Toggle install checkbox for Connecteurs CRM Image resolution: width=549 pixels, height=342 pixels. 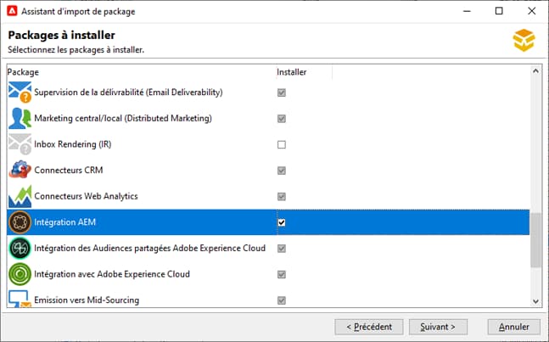pos(282,171)
